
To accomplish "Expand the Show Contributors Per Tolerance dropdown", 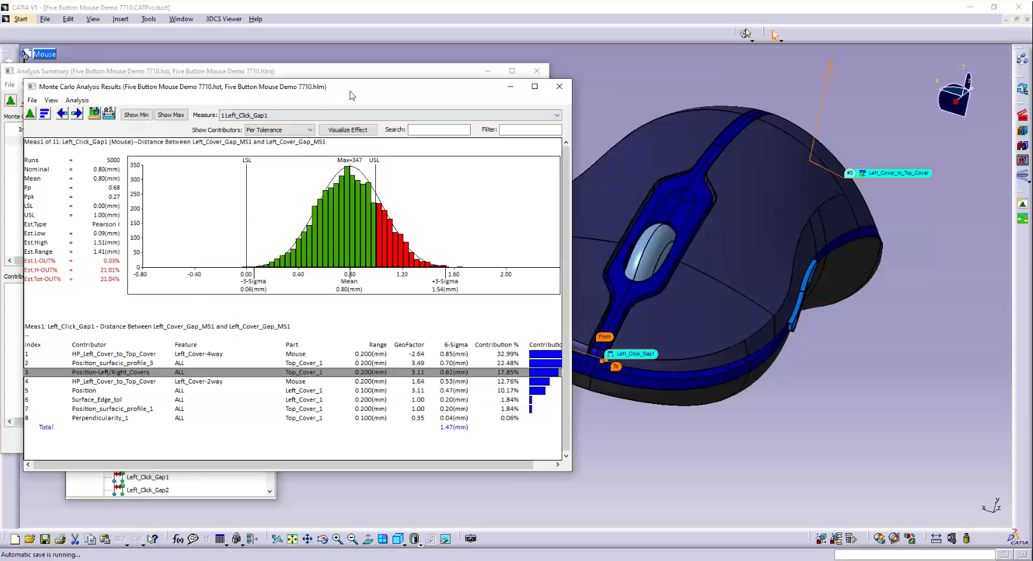I will [310, 130].
